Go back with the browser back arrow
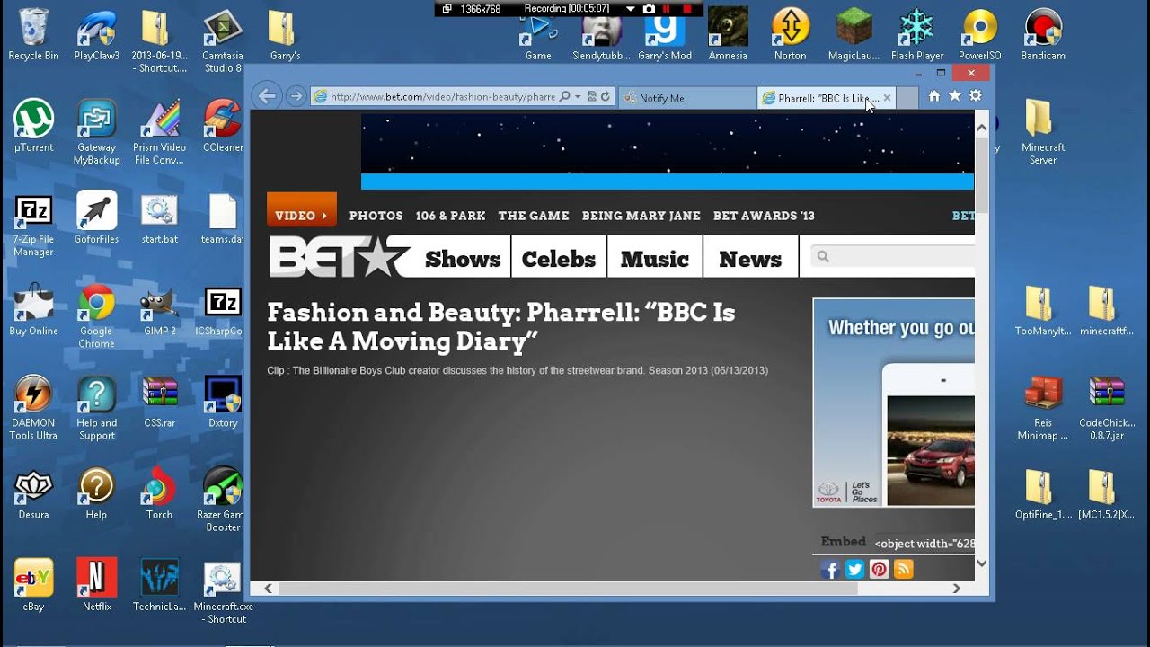The height and width of the screenshot is (647, 1150). (x=266, y=96)
